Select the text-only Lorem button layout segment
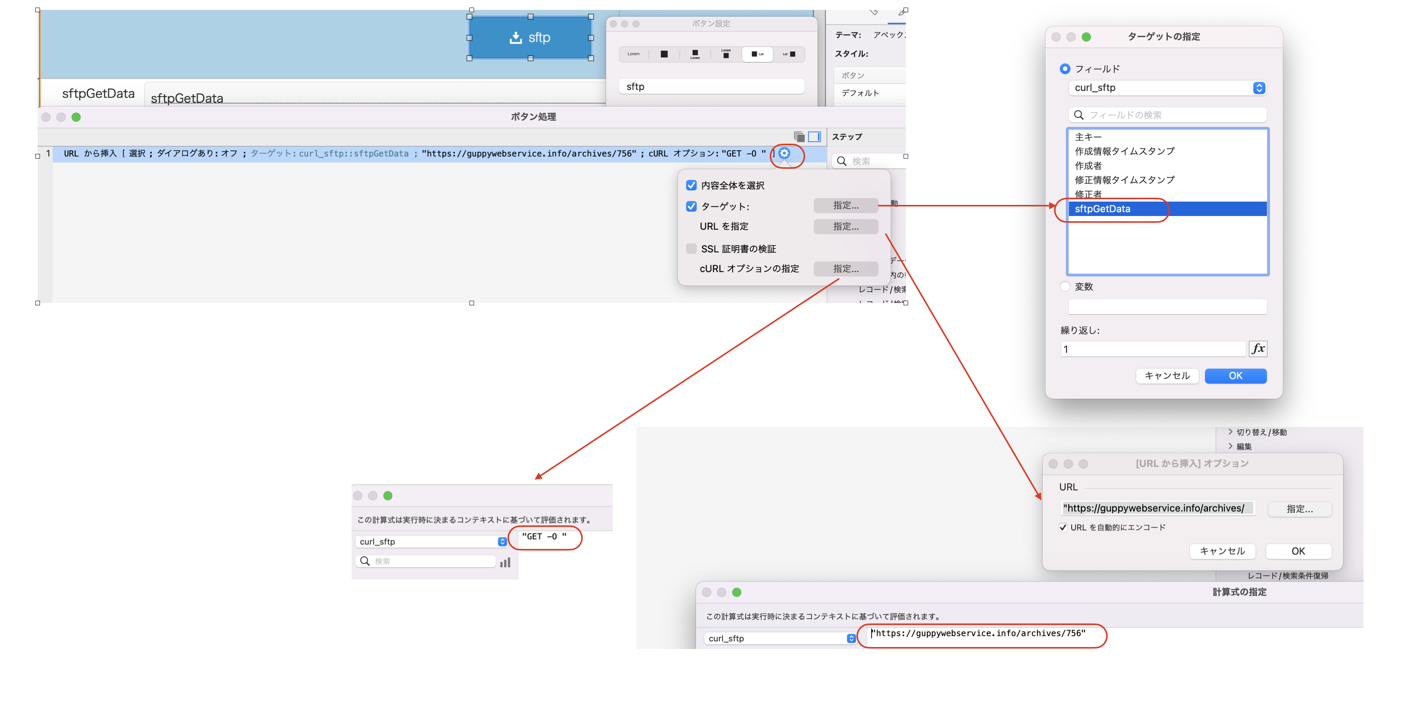Screen dimensions: 1408x717 point(634,54)
